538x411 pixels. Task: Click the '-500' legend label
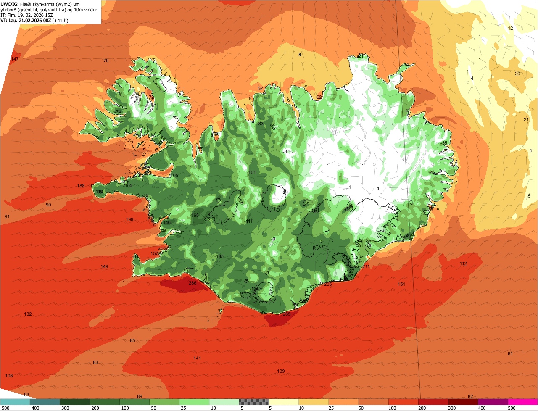pyautogui.click(x=5, y=408)
